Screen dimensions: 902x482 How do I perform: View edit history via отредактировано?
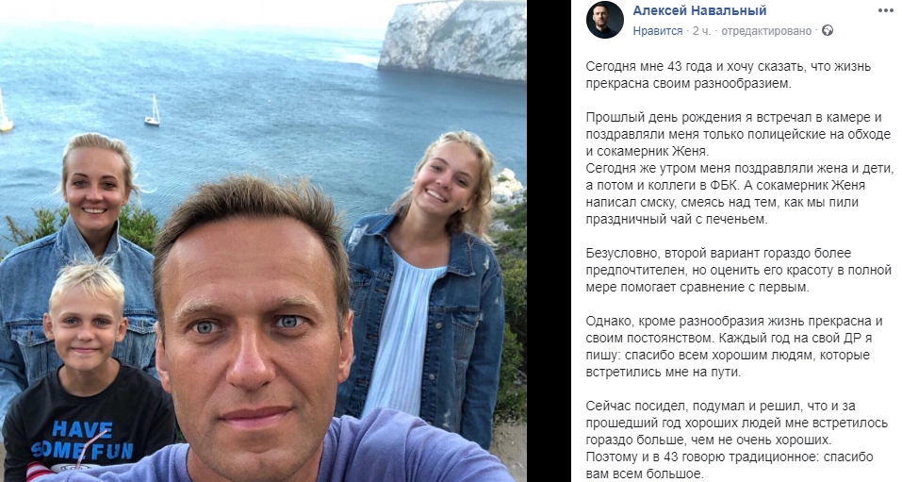tap(766, 31)
